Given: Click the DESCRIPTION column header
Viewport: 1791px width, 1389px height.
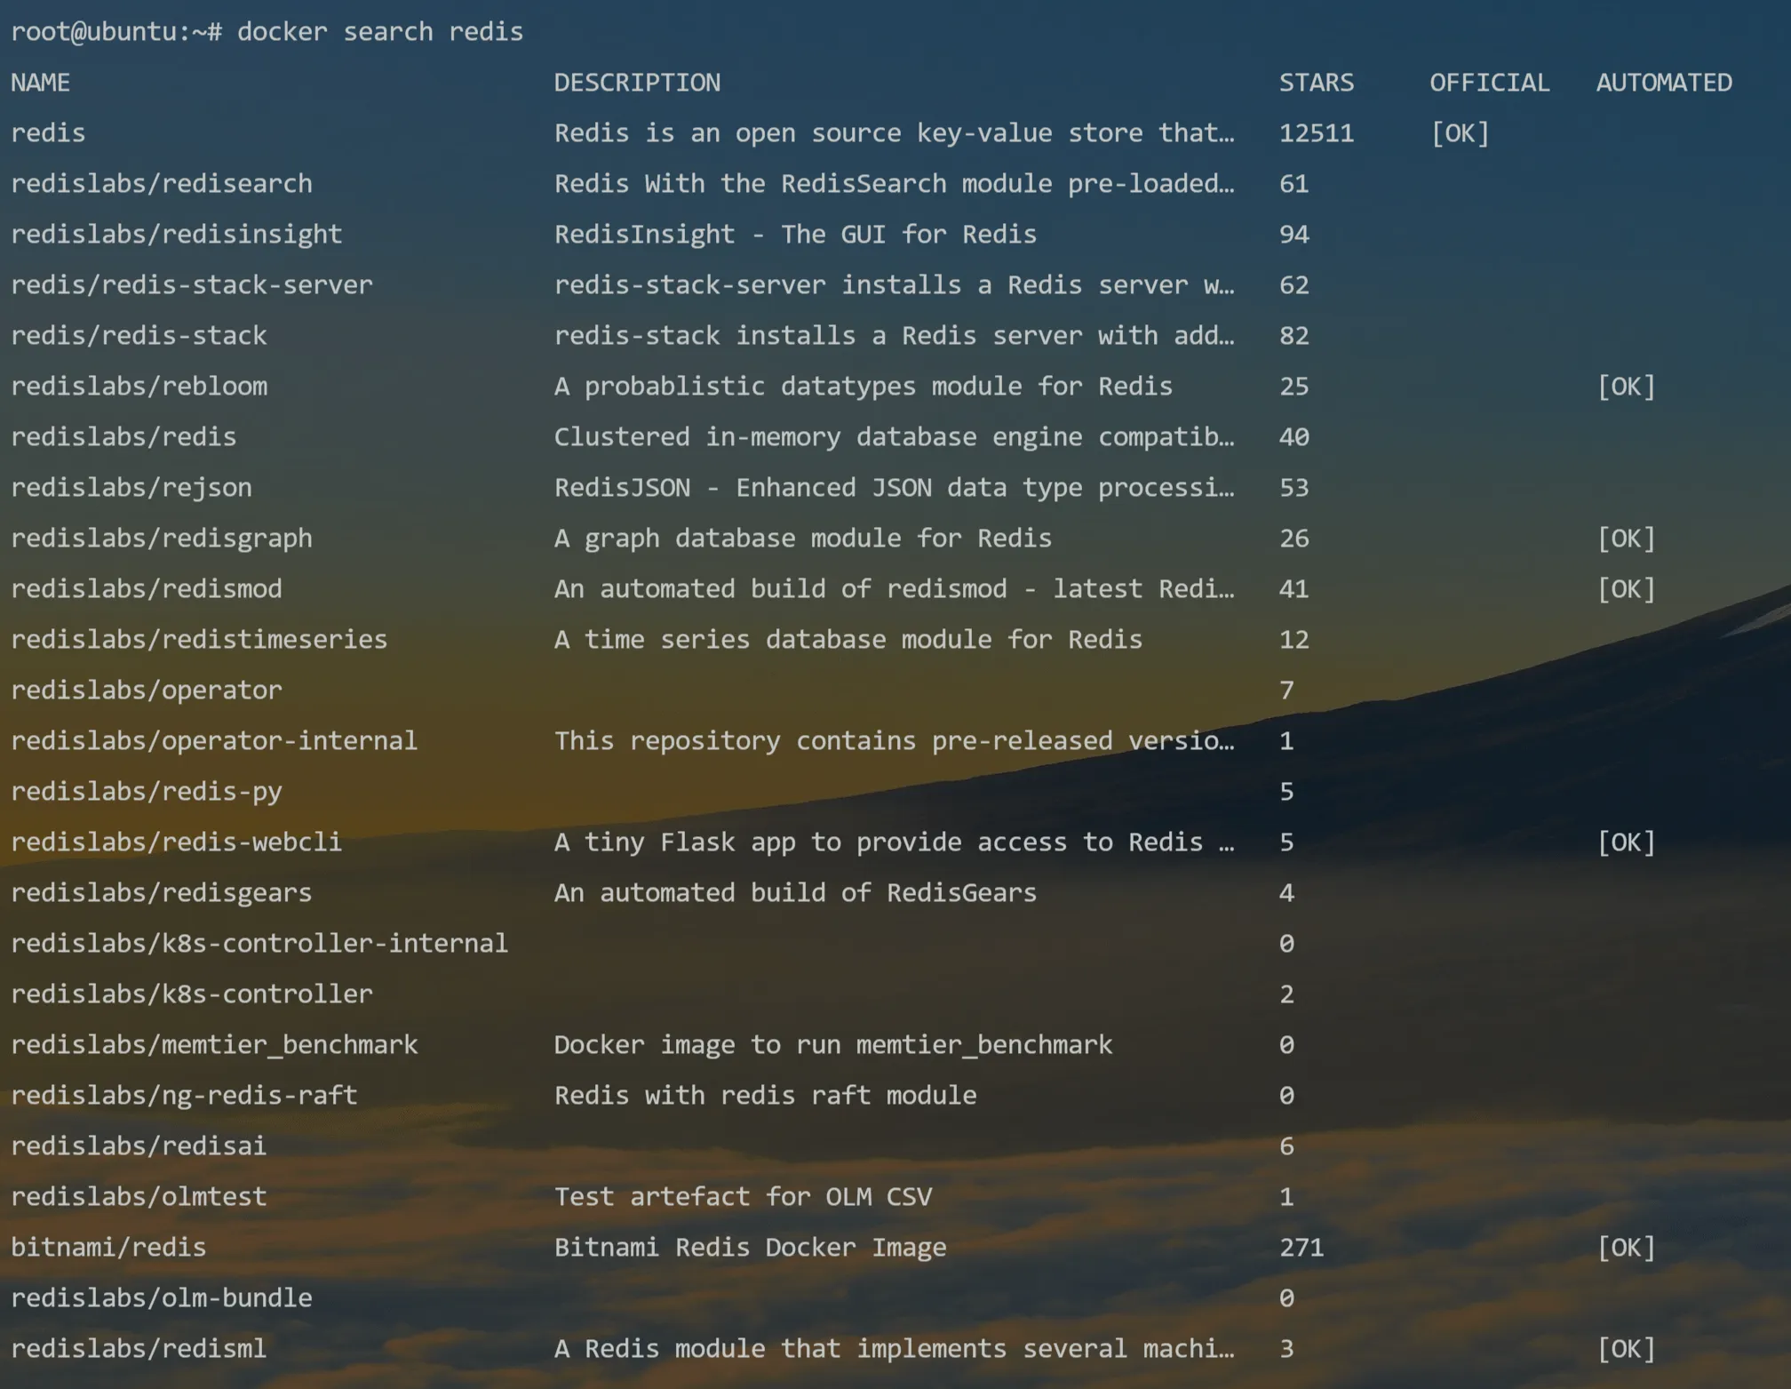Looking at the screenshot, I should [638, 83].
